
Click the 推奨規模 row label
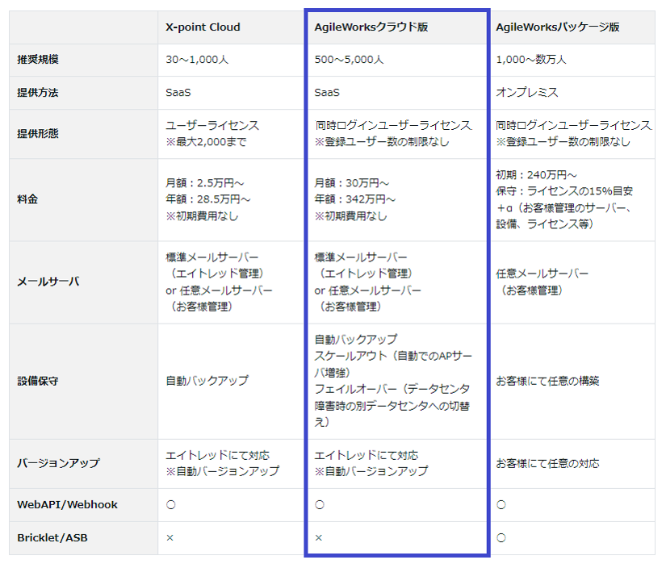tap(38, 60)
